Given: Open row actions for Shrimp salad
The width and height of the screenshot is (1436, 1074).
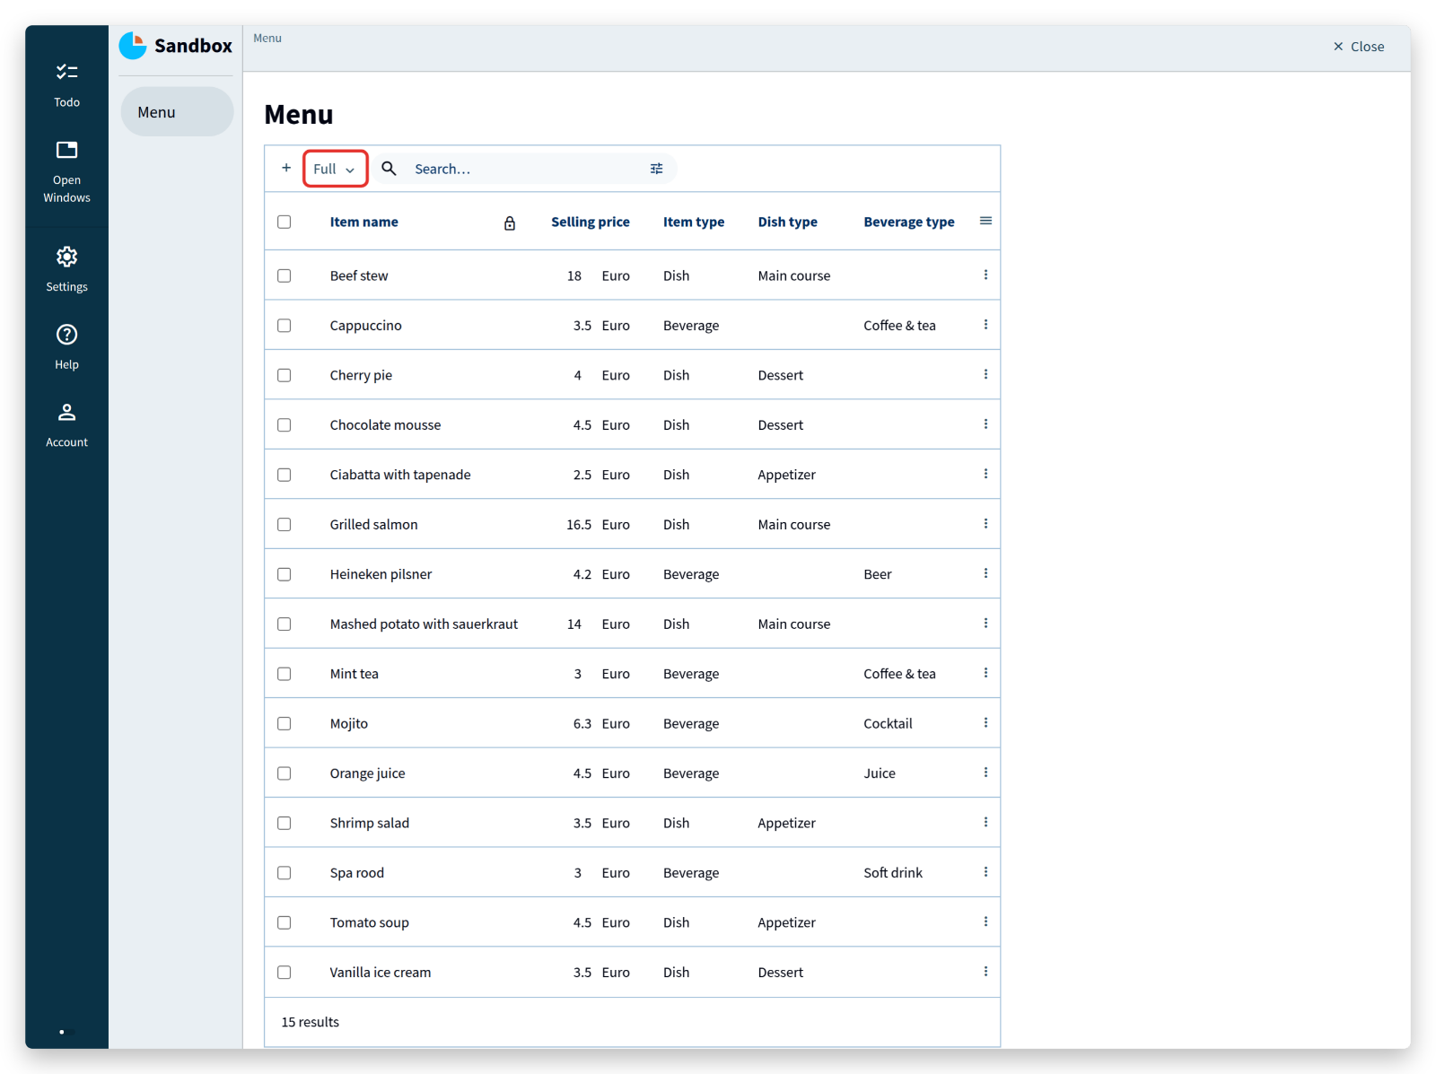Looking at the screenshot, I should tap(985, 823).
